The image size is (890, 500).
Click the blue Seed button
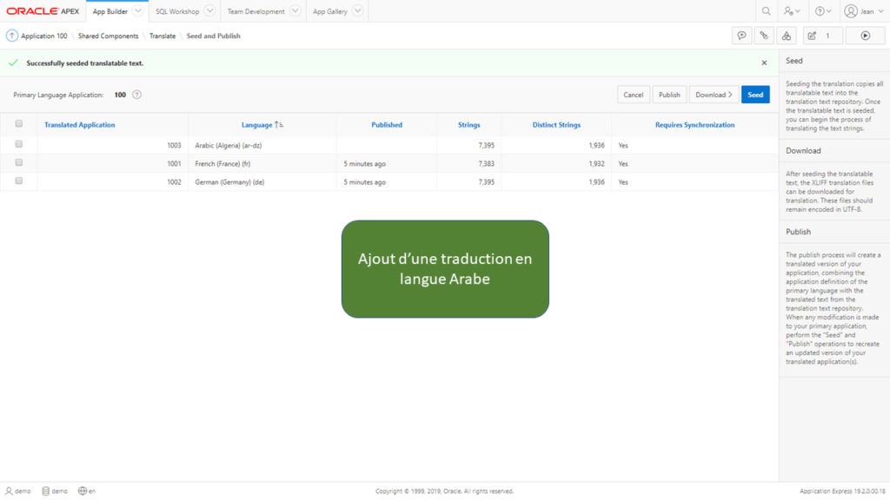[755, 95]
